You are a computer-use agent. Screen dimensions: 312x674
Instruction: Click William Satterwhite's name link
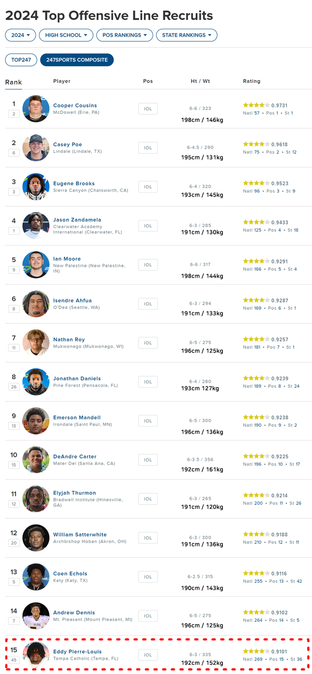point(80,535)
